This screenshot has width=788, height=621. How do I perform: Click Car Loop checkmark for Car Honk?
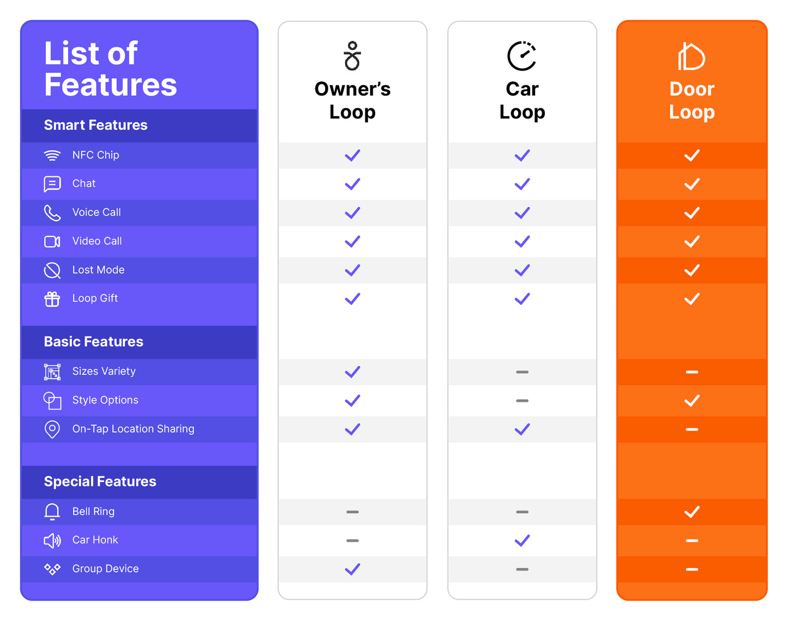tap(522, 540)
